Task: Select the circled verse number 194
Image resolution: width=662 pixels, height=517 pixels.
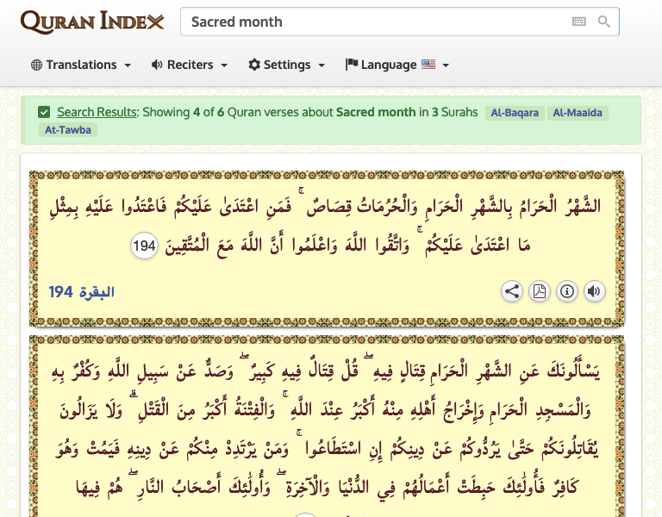Action: pyautogui.click(x=144, y=246)
